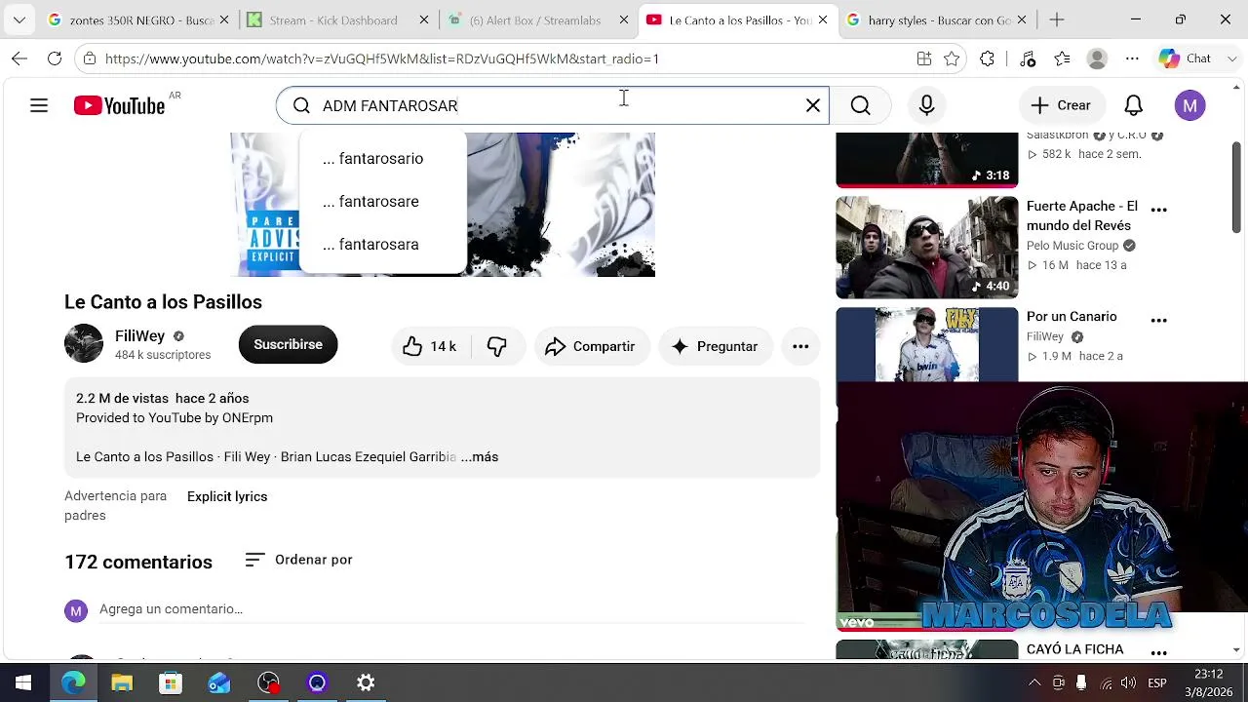Image resolution: width=1248 pixels, height=702 pixels.
Task: Switch to the zontes 350R NEGRO tab
Action: pyautogui.click(x=139, y=19)
